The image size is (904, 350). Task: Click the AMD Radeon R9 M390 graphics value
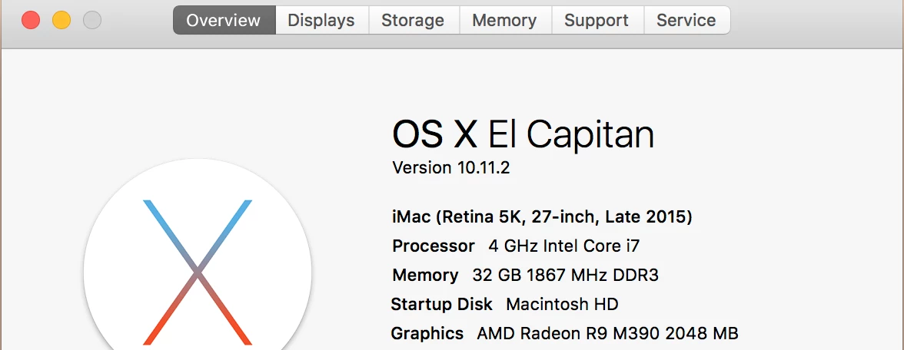click(607, 334)
